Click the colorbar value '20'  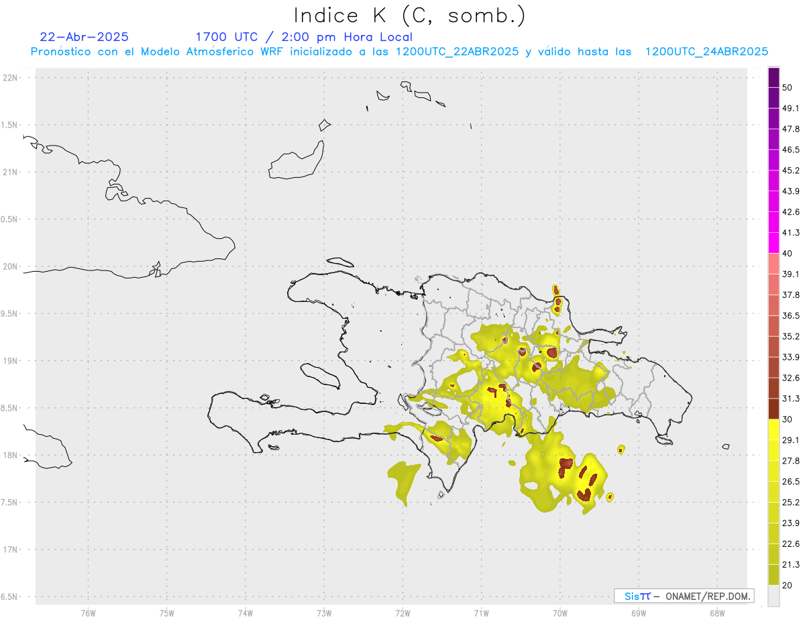[788, 585]
